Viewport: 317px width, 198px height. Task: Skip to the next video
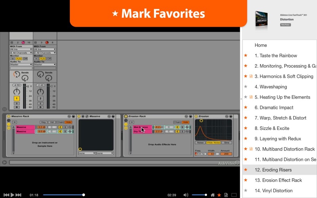coord(18,195)
